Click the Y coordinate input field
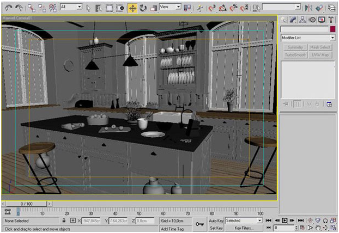The height and width of the screenshot is (233, 339). point(118,220)
